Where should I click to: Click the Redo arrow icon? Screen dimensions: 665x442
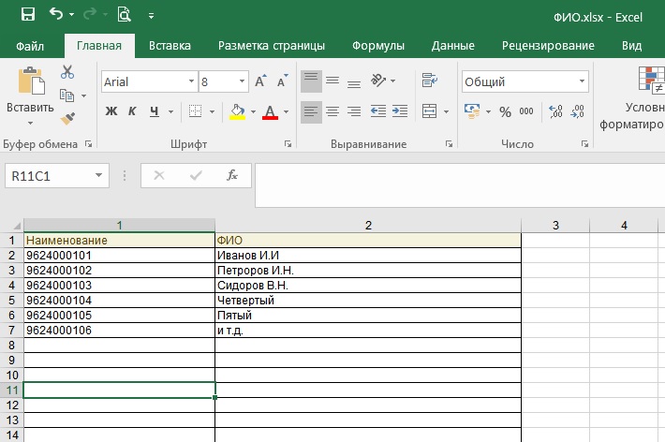(90, 15)
